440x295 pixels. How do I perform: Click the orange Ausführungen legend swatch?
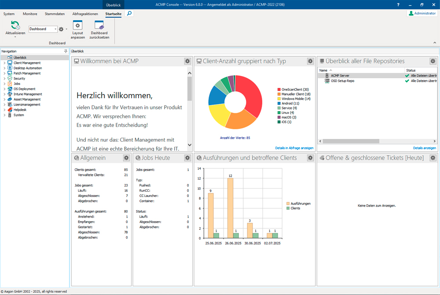tap(288, 204)
